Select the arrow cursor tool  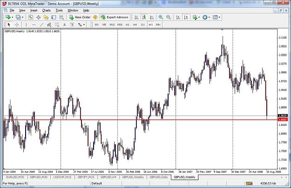tap(9, 25)
